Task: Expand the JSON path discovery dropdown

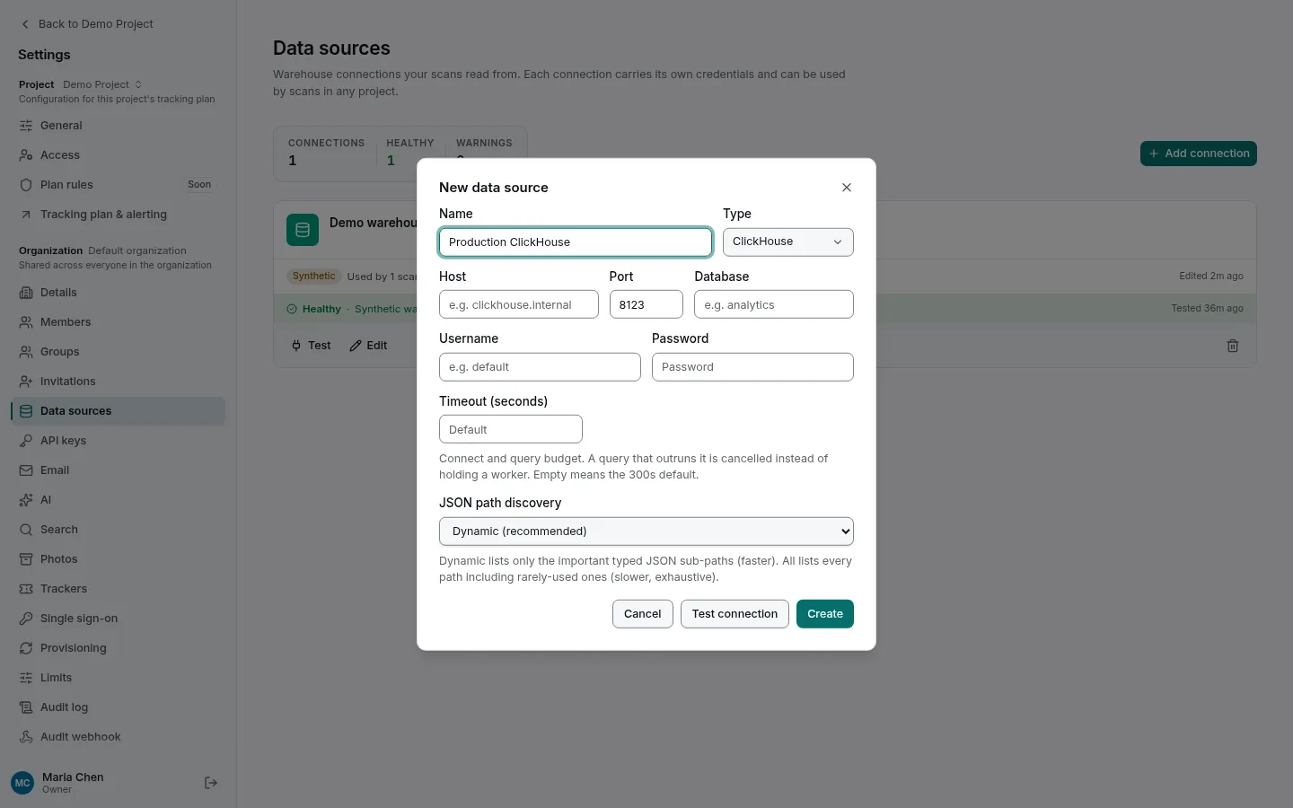Action: tap(646, 531)
